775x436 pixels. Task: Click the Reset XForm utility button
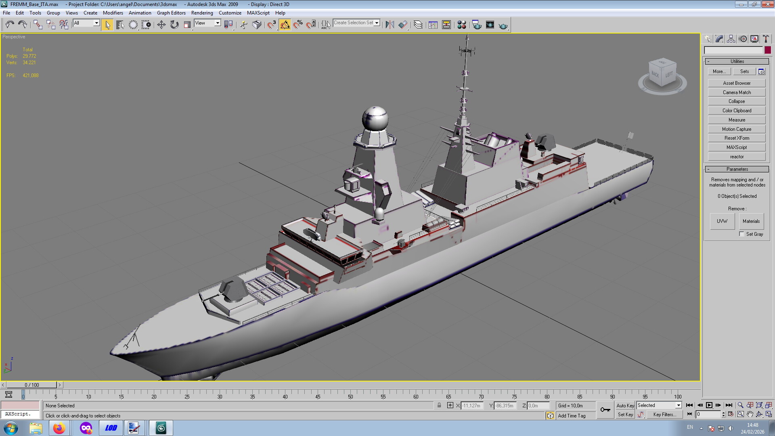737,138
